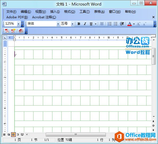Expand PDF toolbar options
The image size is (158, 144).
click(x=26, y=31)
